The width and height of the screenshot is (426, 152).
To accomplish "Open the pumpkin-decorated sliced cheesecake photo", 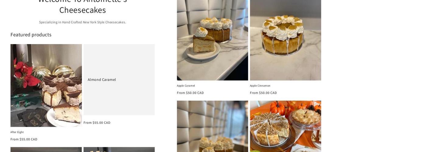I will 285,126.
